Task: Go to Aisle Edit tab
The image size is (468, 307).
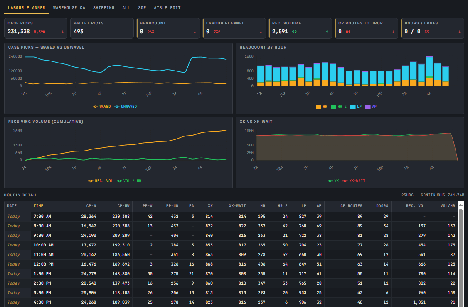Action: coord(167,8)
